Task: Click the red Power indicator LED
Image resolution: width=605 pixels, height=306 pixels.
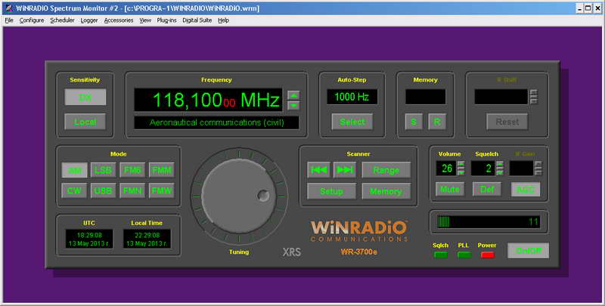Action: 488,255
